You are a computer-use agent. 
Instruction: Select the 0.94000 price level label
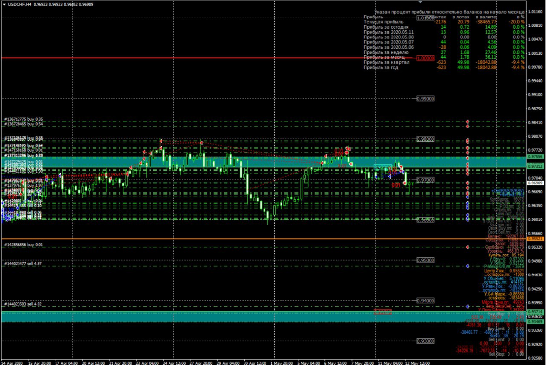(426, 301)
